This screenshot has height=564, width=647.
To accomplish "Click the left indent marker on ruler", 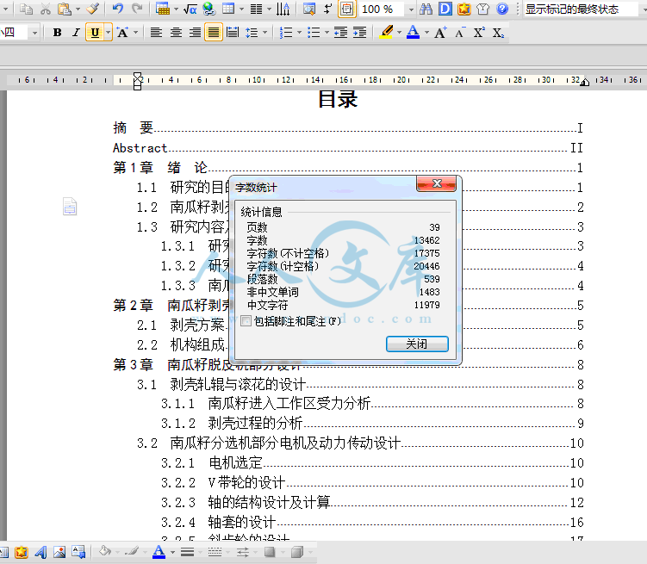I will coord(137,81).
